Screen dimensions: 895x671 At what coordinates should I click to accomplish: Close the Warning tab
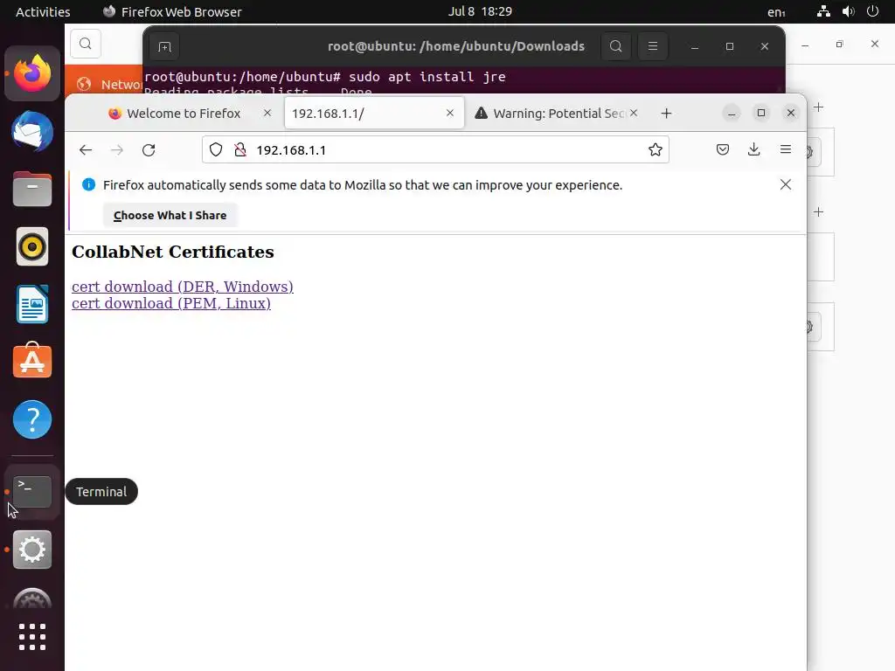(634, 113)
